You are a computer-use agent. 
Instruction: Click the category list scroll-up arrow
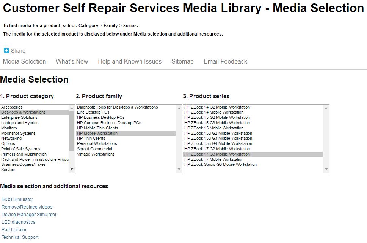click(x=72, y=108)
